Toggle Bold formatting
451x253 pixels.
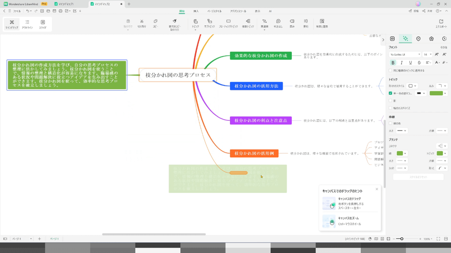point(393,63)
